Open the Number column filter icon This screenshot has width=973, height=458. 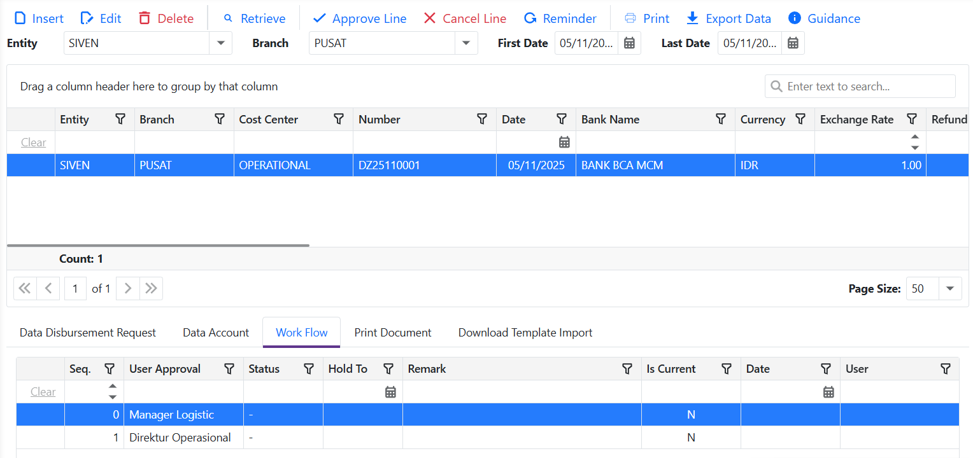pos(482,119)
